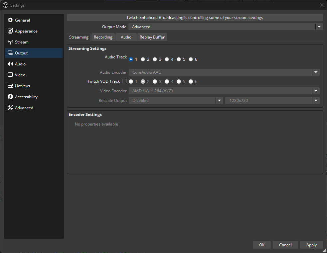This screenshot has height=253, width=327.
Task: Click the window resize grip corner
Action: (324, 251)
